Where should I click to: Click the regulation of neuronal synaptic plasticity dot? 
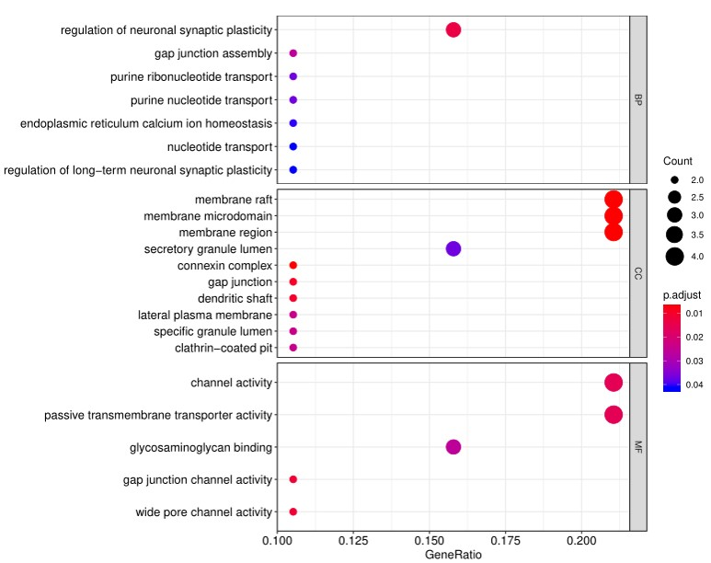pos(453,30)
